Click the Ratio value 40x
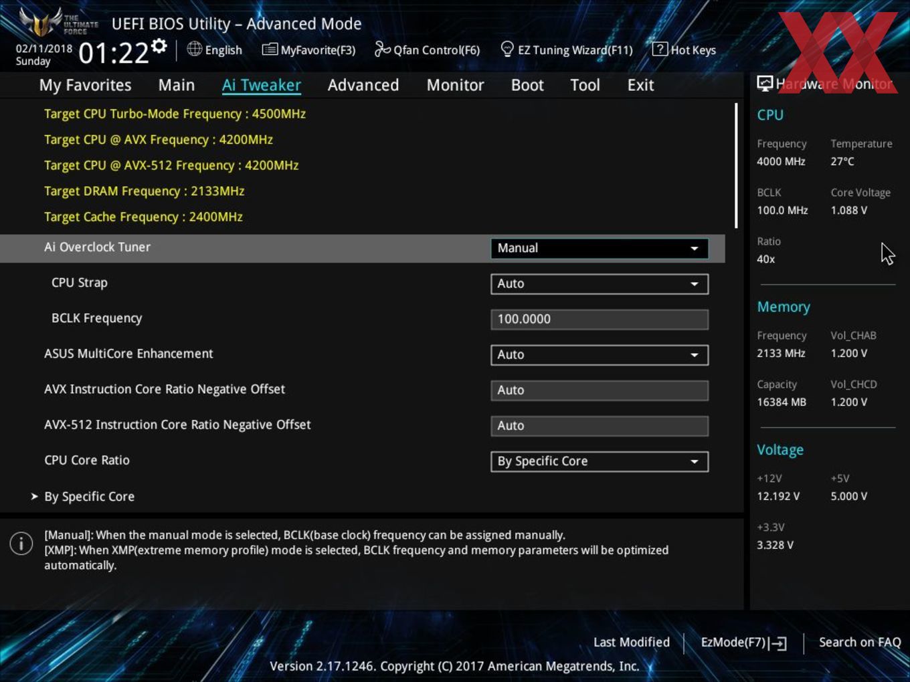 tap(766, 259)
